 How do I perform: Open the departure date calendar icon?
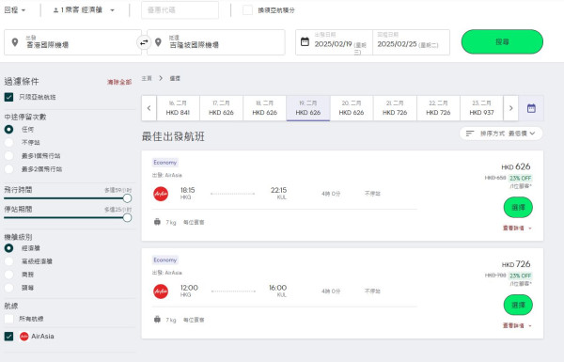click(305, 41)
